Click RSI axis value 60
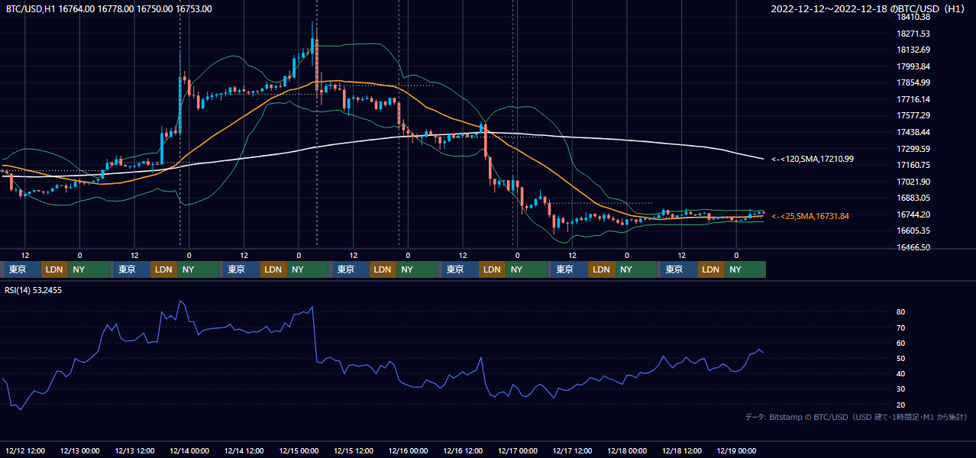Screen dimensions: 976x458 click(901, 343)
